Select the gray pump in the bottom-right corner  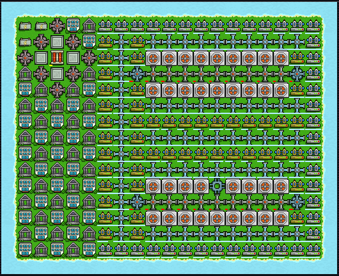click(313, 250)
